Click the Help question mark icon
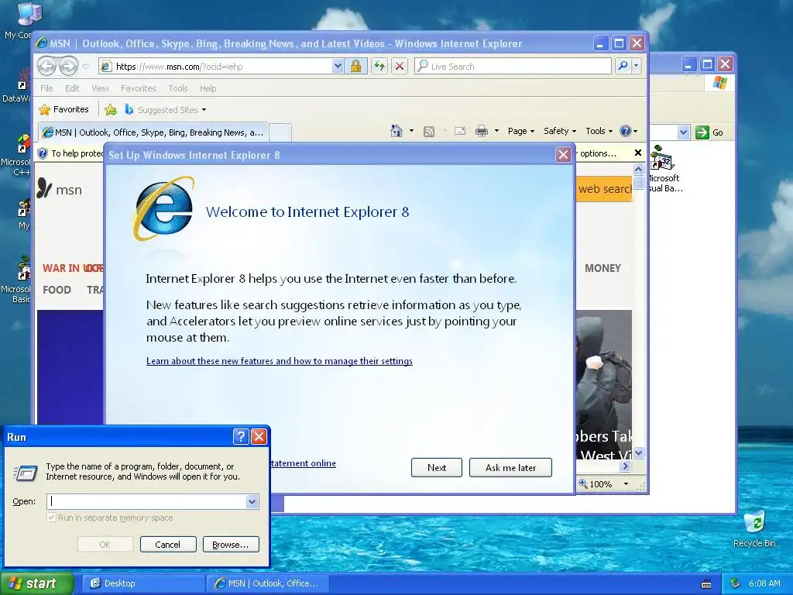Viewport: 793px width, 595px height. (626, 131)
